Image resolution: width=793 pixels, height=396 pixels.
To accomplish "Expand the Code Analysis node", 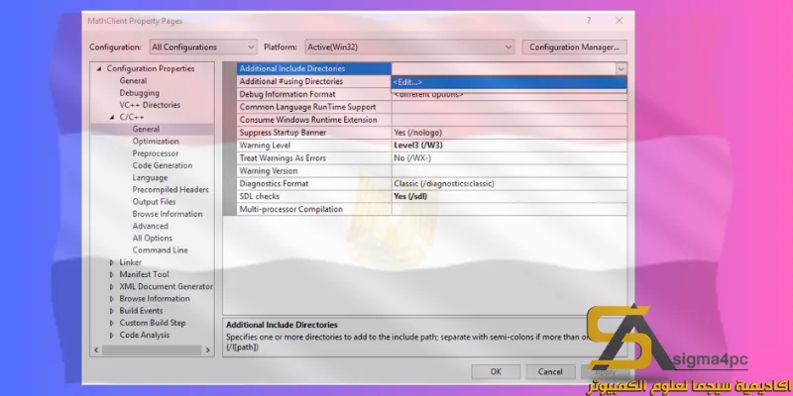I will tap(112, 335).
